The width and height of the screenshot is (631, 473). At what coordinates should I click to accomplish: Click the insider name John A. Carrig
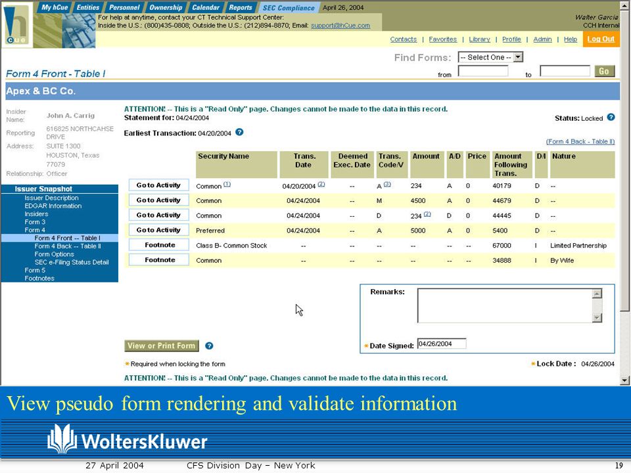click(x=70, y=116)
